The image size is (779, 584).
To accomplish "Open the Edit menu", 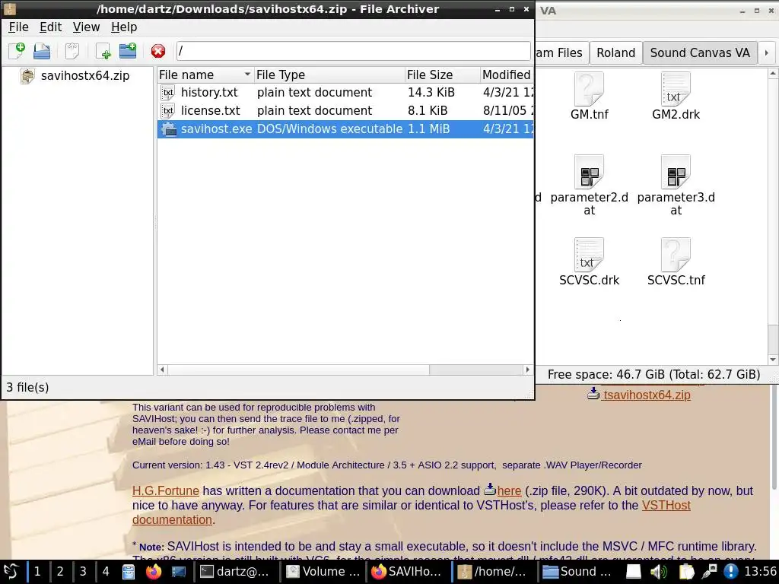I will (51, 27).
